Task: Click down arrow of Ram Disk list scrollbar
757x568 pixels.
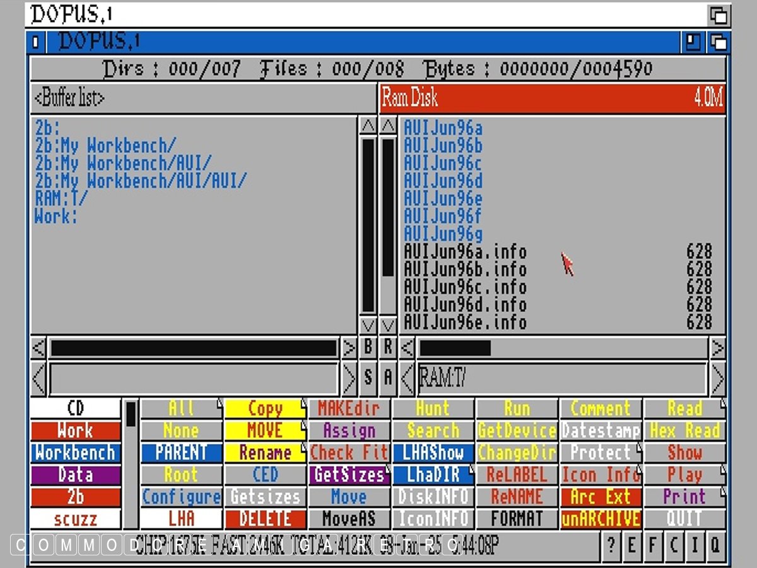Action: click(389, 326)
